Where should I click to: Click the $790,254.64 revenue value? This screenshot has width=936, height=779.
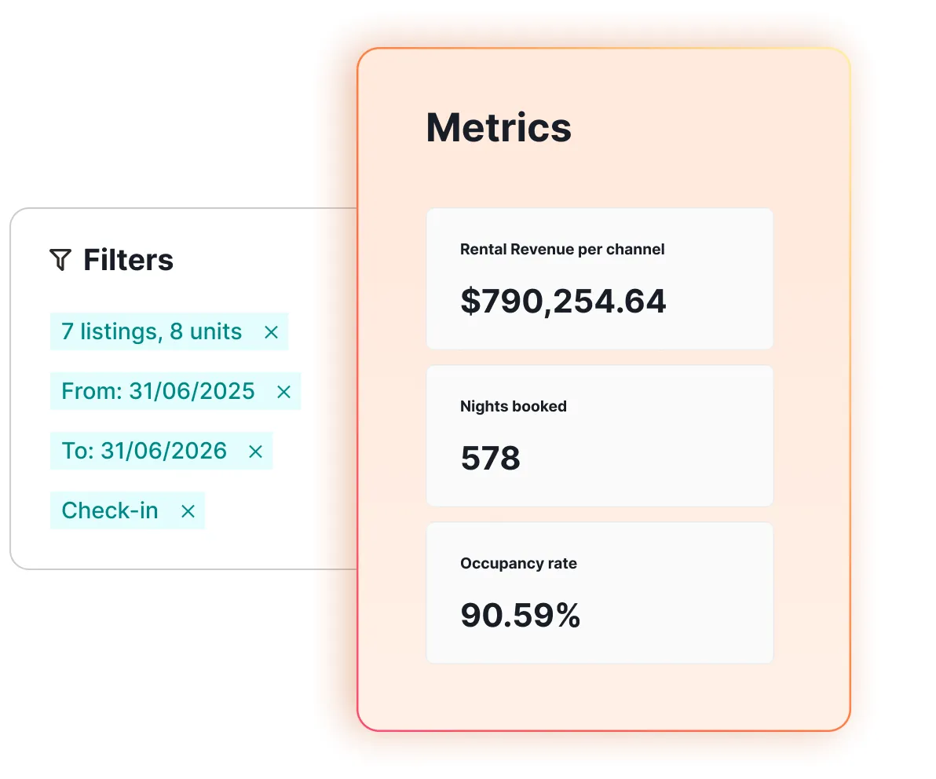click(563, 301)
